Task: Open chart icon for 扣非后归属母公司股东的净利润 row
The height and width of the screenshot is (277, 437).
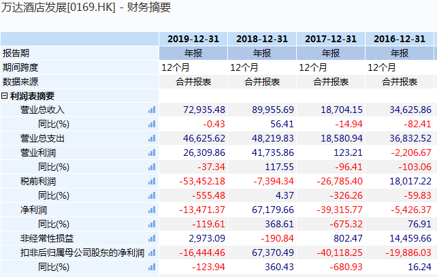Action: 152,252
